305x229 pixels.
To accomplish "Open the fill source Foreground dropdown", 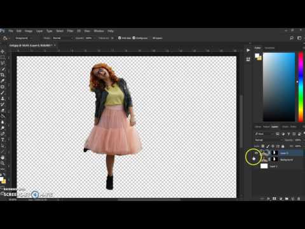I will point(23,38).
